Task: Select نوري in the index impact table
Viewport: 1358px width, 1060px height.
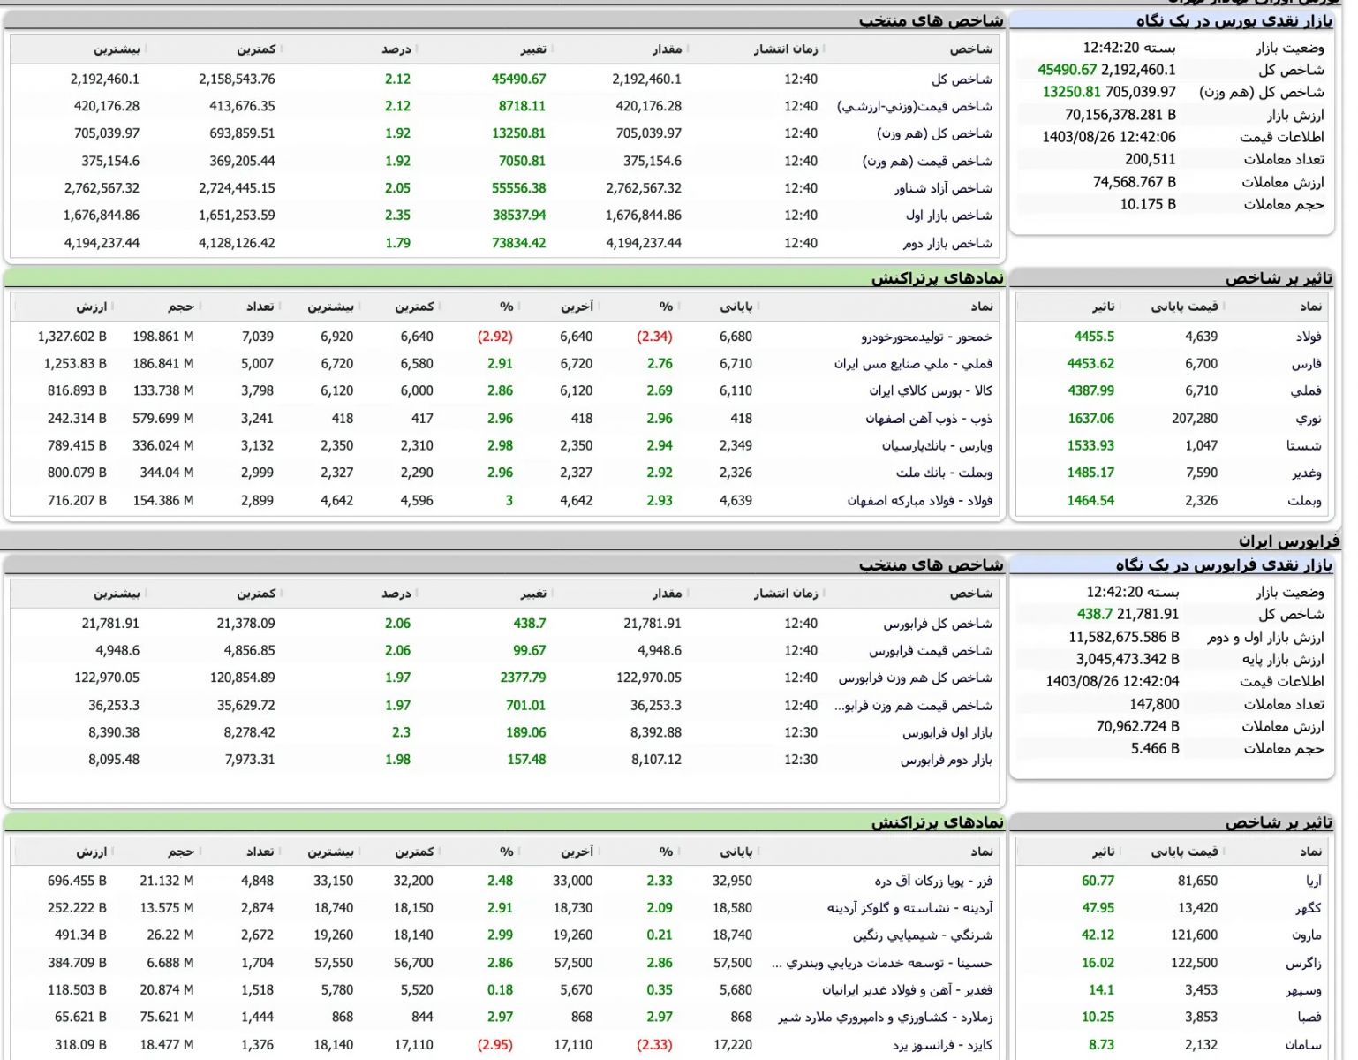Action: [x=1309, y=419]
